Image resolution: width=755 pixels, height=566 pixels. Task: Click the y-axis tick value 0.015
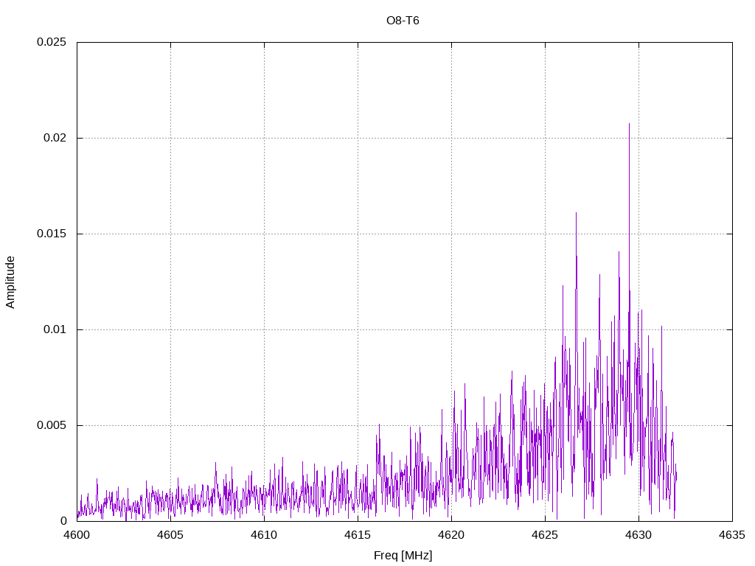[52, 234]
